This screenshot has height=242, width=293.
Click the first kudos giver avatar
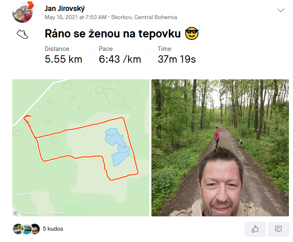click(18, 229)
